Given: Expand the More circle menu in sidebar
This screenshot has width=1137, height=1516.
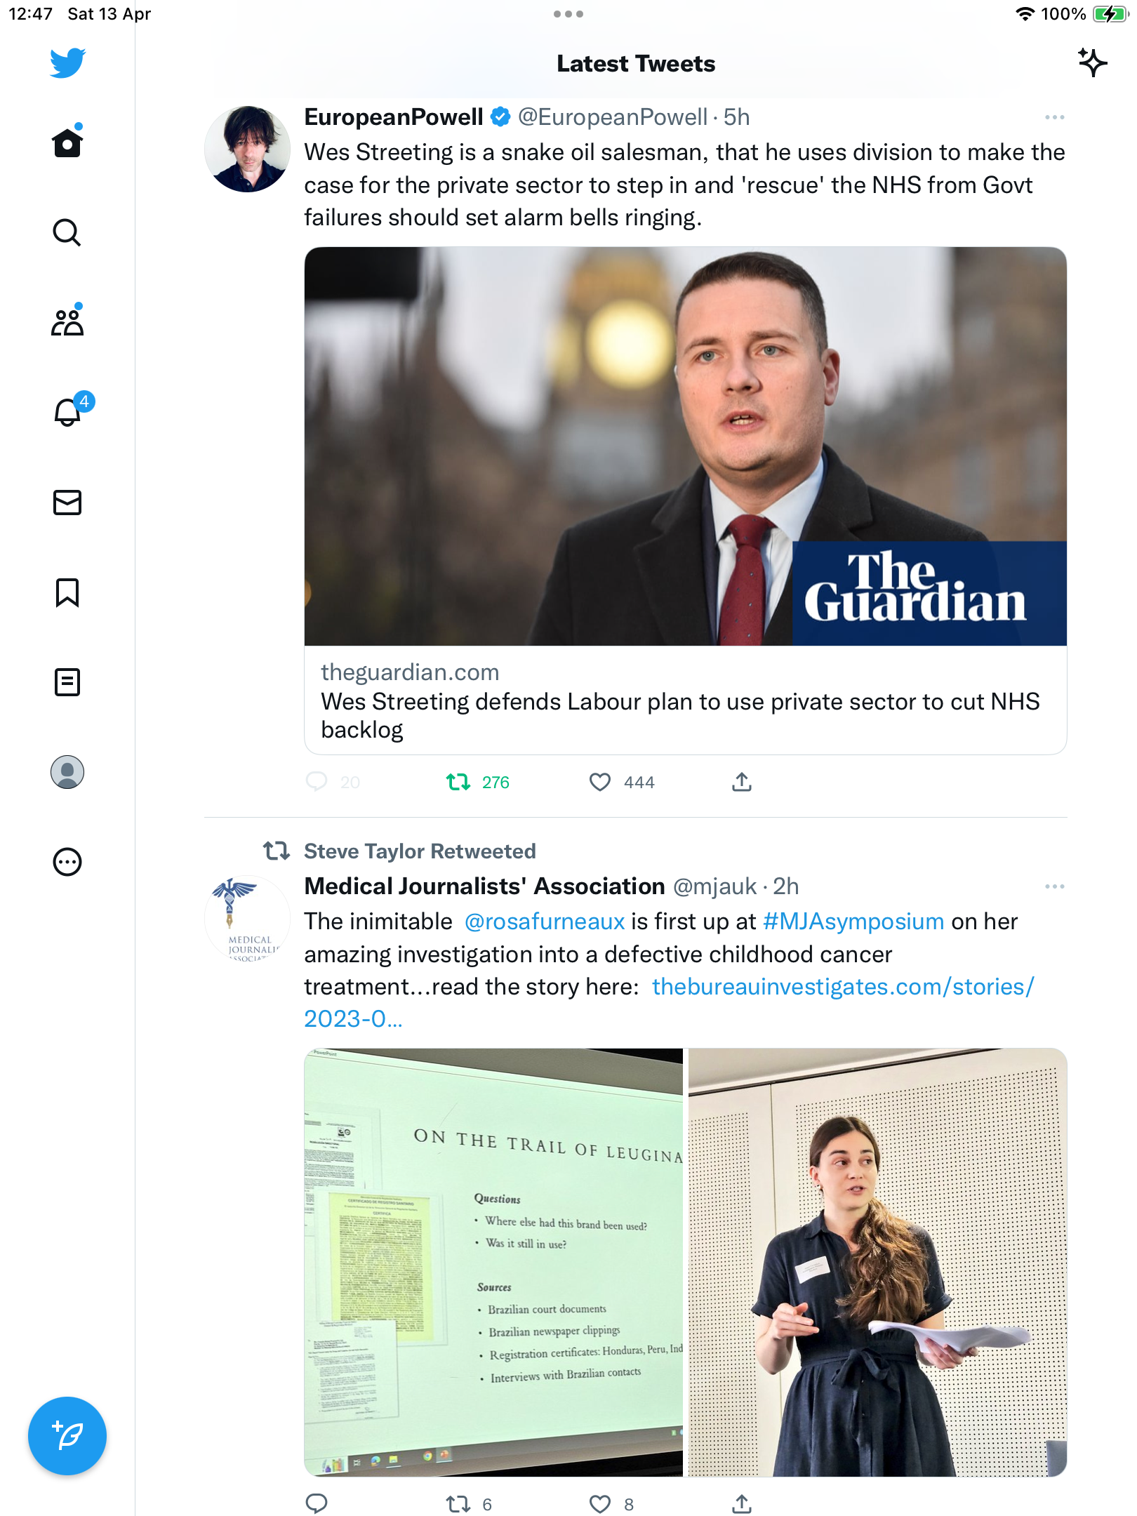Looking at the screenshot, I should (x=67, y=862).
